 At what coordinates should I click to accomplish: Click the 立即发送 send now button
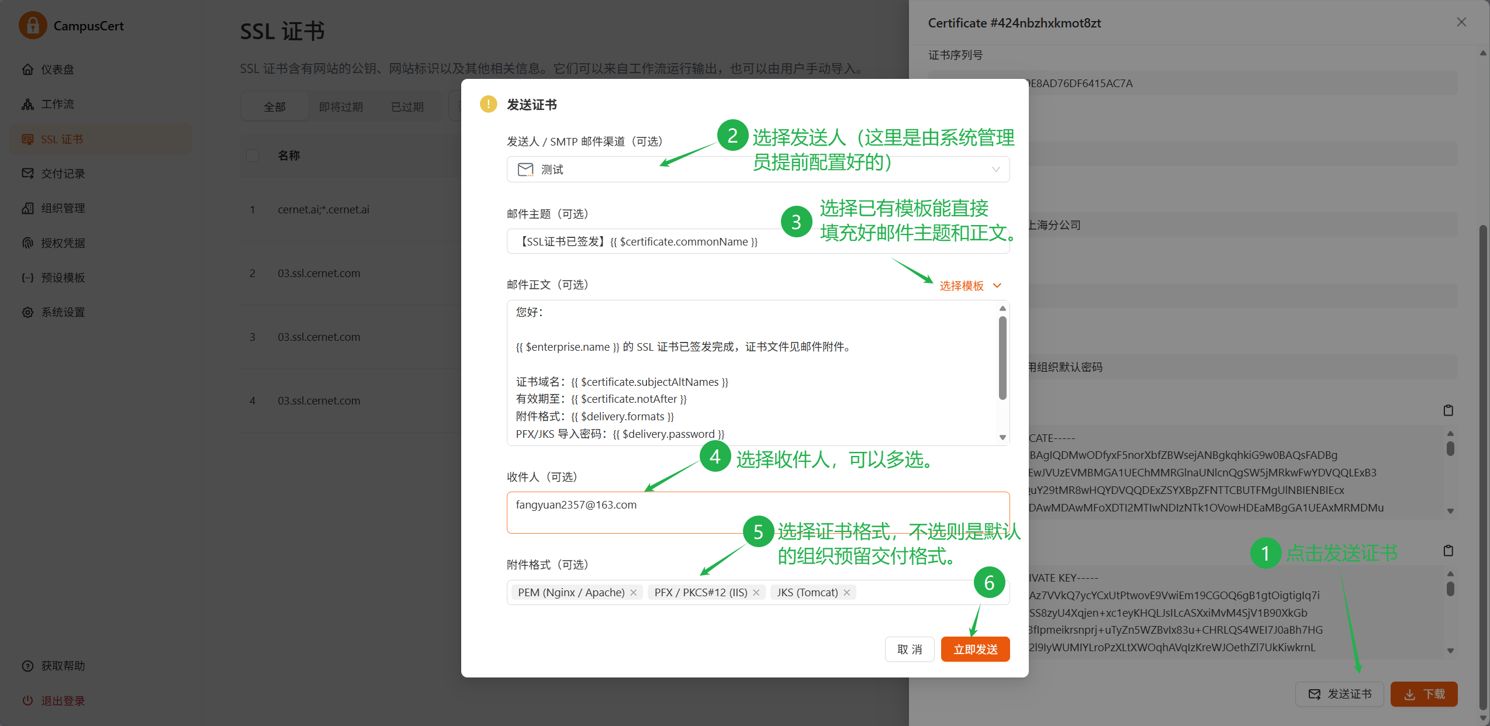click(x=975, y=649)
